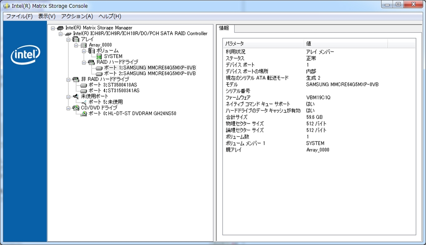Select tree item ポート 4:ST31500341AS

114,91
